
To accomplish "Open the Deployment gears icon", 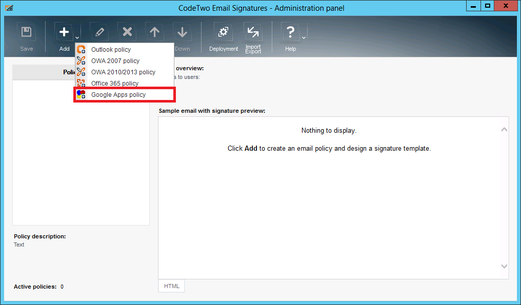I will pyautogui.click(x=223, y=32).
